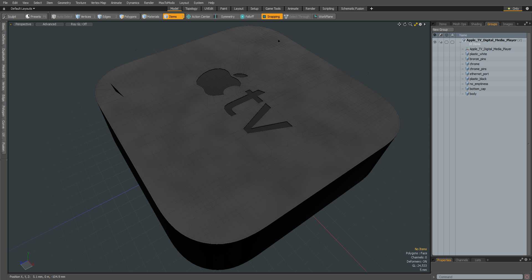Add a new layout tab with plus

372,9
